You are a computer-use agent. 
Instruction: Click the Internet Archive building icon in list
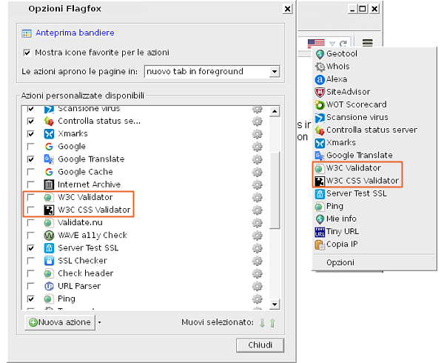coord(49,184)
